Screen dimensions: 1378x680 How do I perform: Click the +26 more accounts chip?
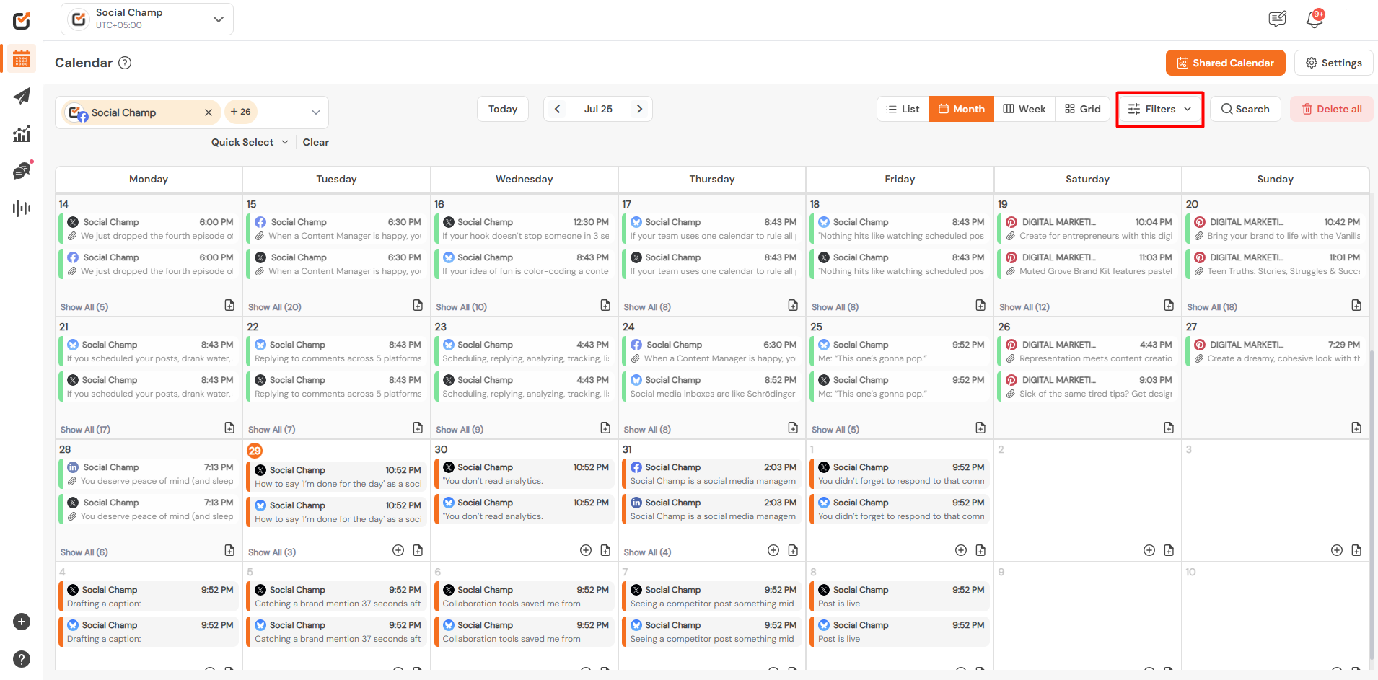[241, 112]
